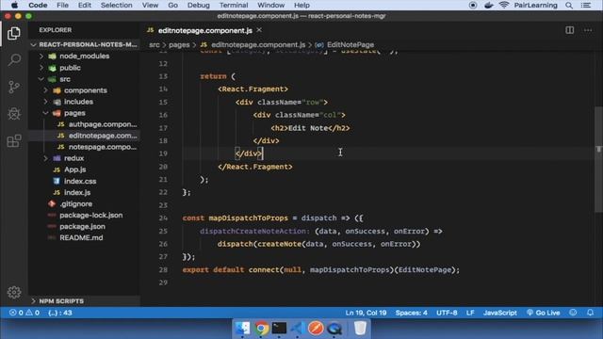The width and height of the screenshot is (603, 339).
Task: Click the editor vertical scrollbar
Action: point(598,159)
